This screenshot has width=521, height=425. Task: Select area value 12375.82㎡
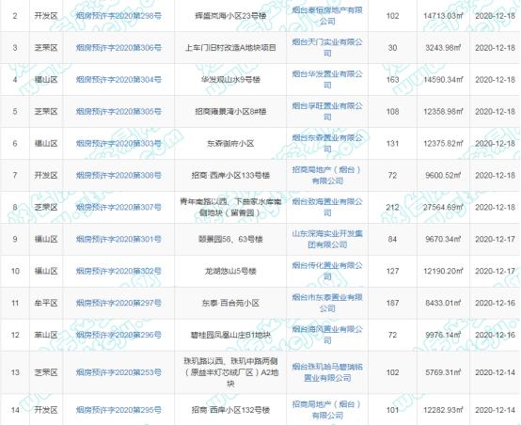point(443,144)
